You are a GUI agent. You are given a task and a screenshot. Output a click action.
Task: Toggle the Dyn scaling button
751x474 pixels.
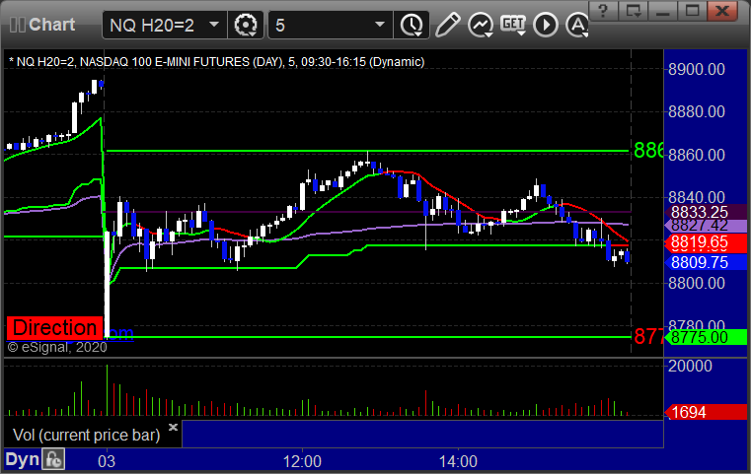tap(22, 460)
